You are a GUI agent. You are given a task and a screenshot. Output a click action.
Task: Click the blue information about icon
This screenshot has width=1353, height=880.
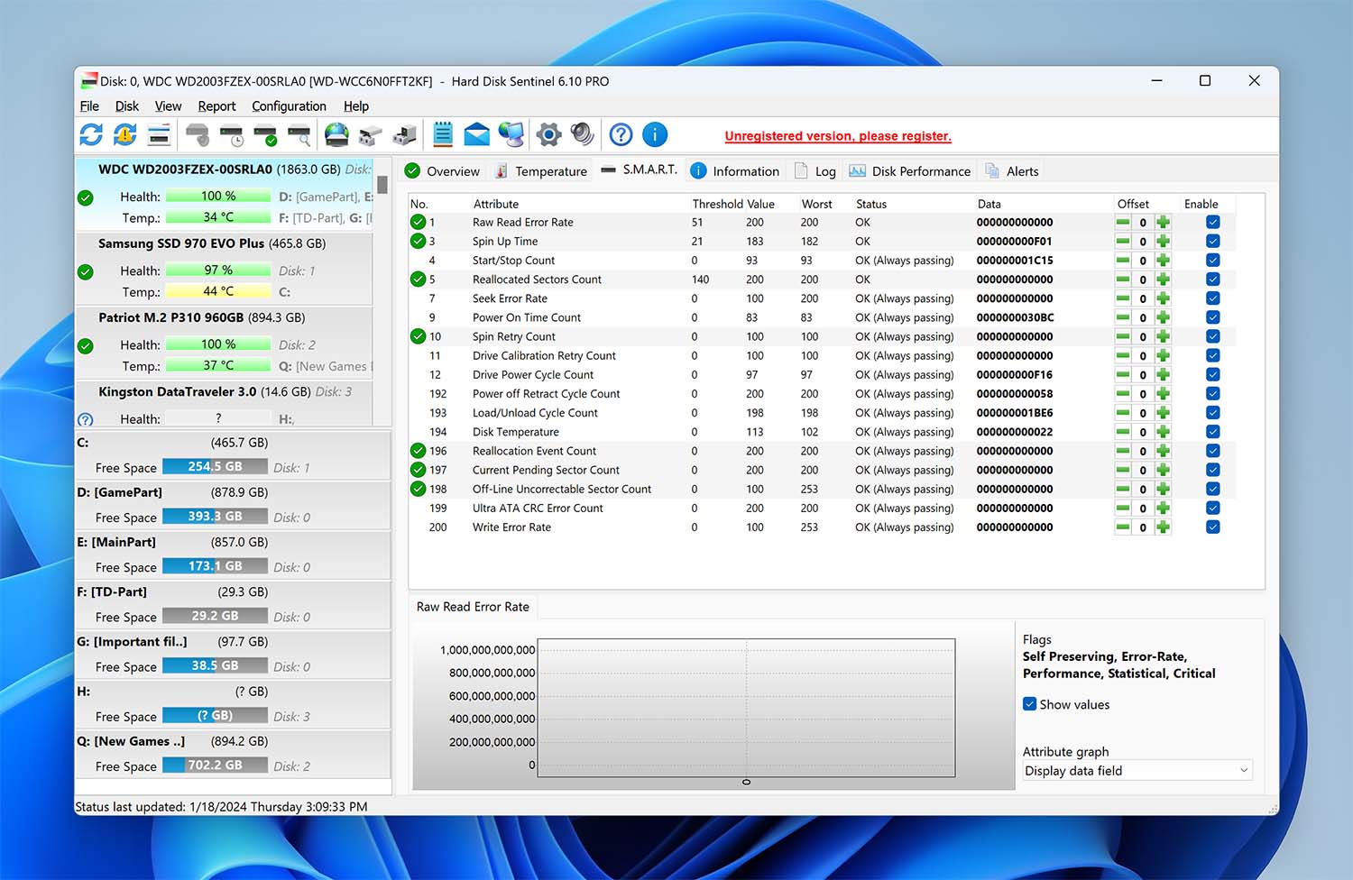[655, 135]
